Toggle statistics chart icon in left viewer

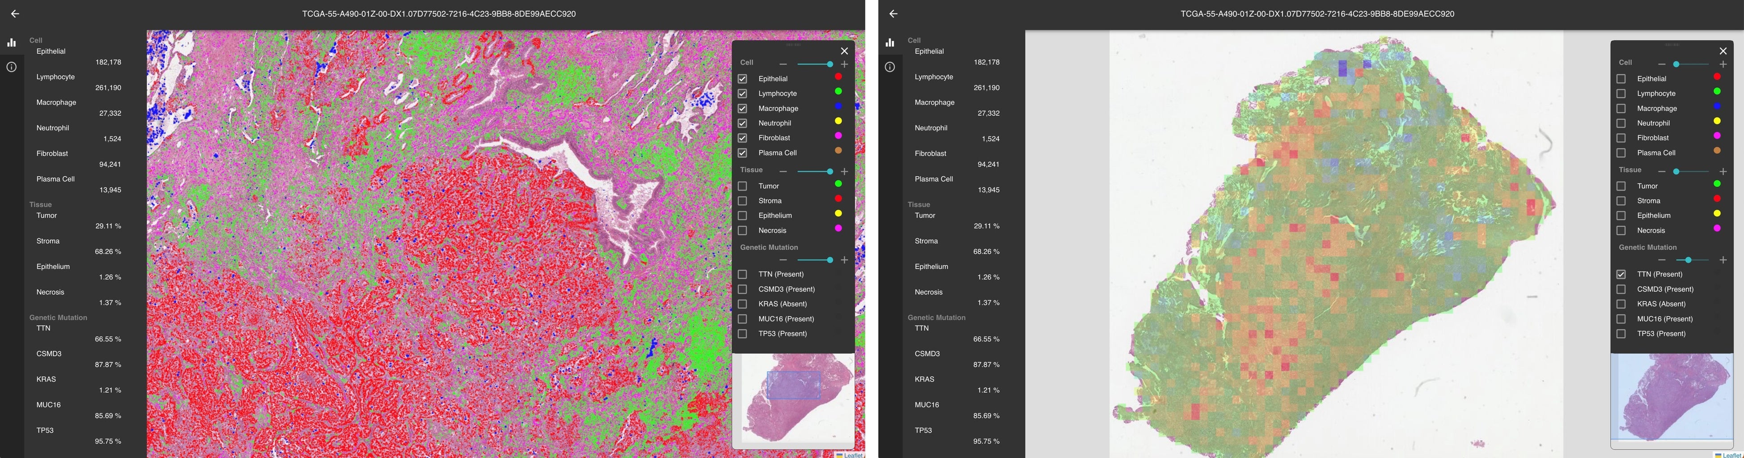(x=12, y=42)
